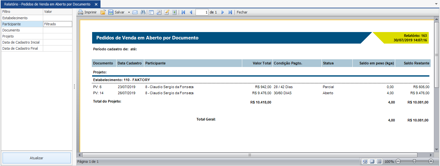Close the report with Fechar

tap(242, 12)
